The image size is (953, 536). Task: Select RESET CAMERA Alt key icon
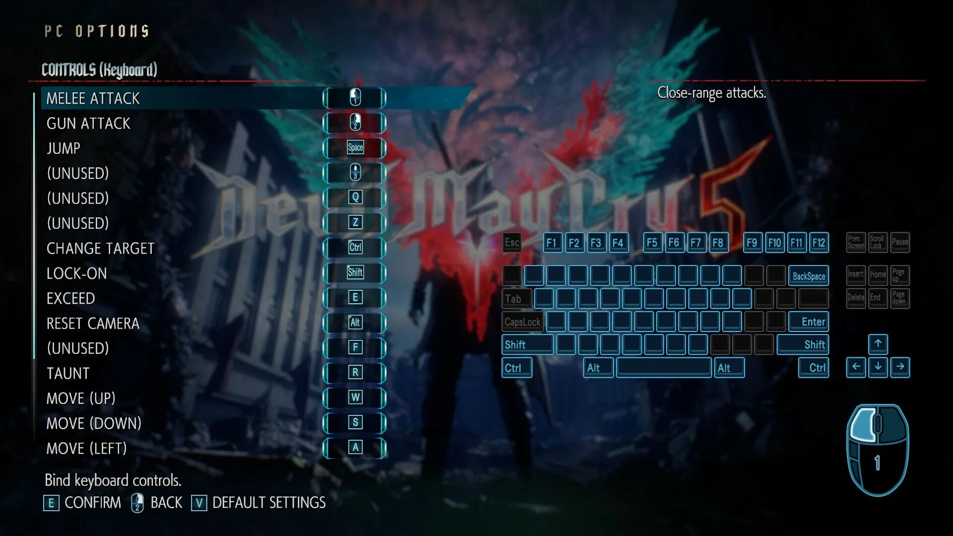pyautogui.click(x=354, y=323)
